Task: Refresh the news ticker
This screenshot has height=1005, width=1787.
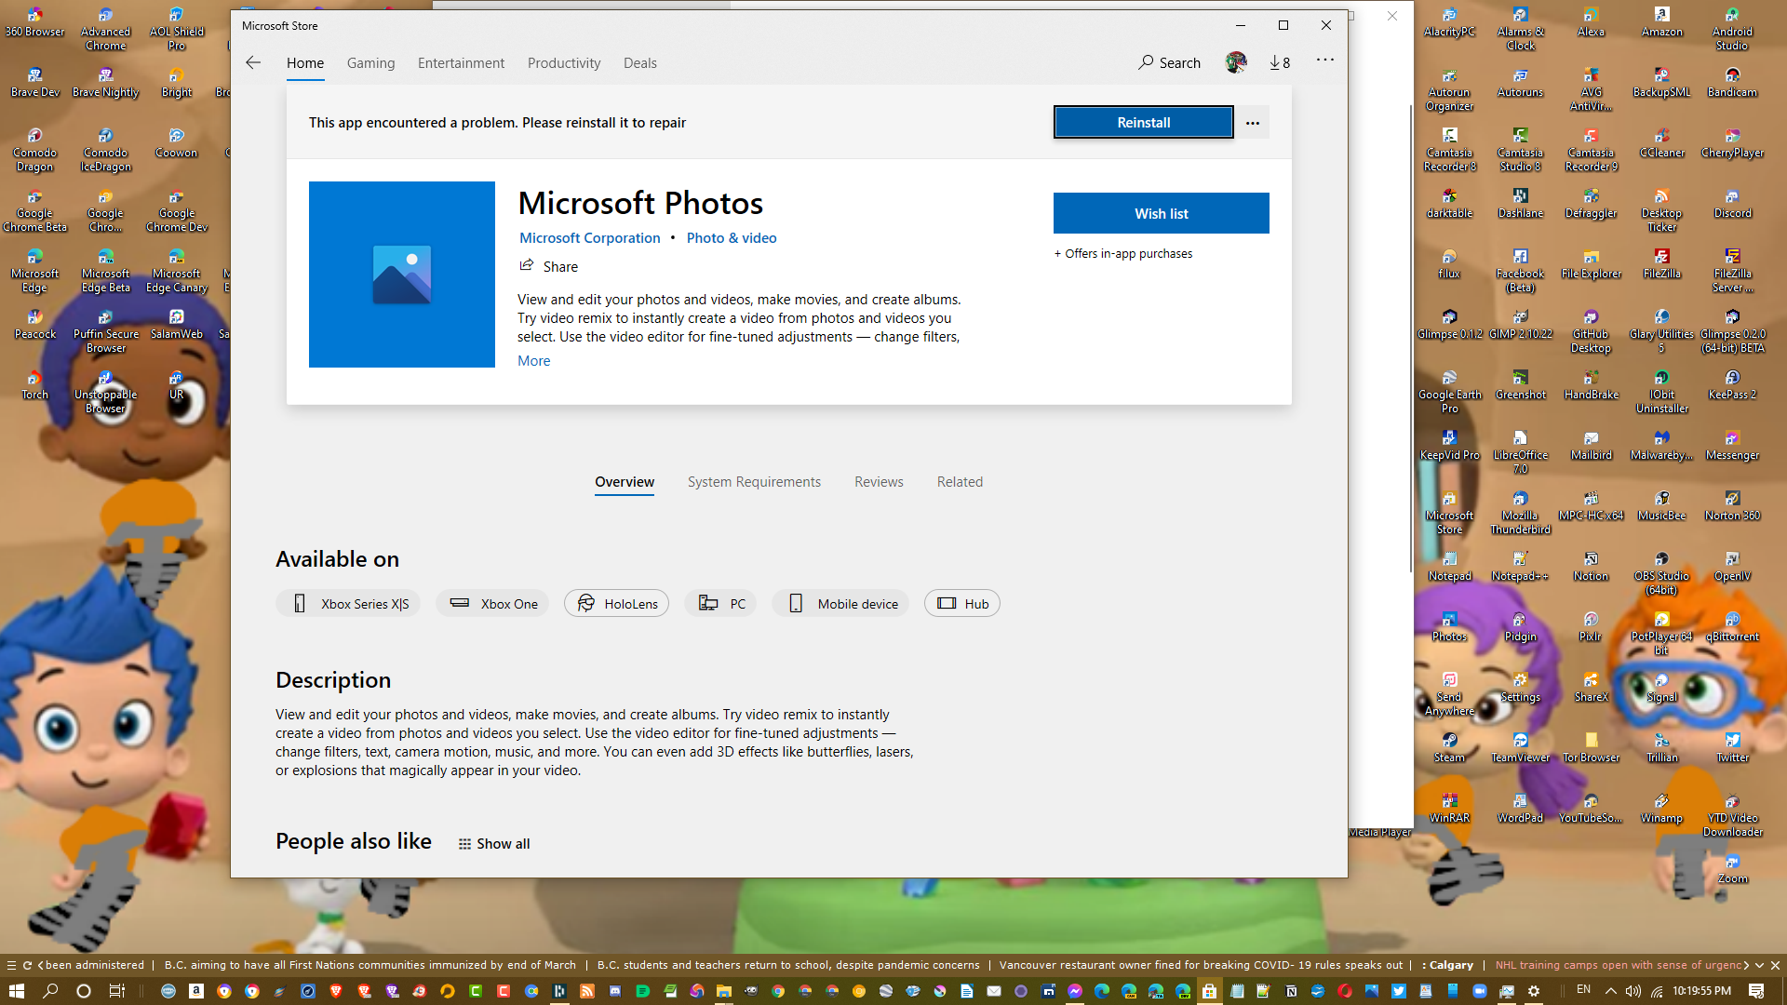Action: [27, 965]
